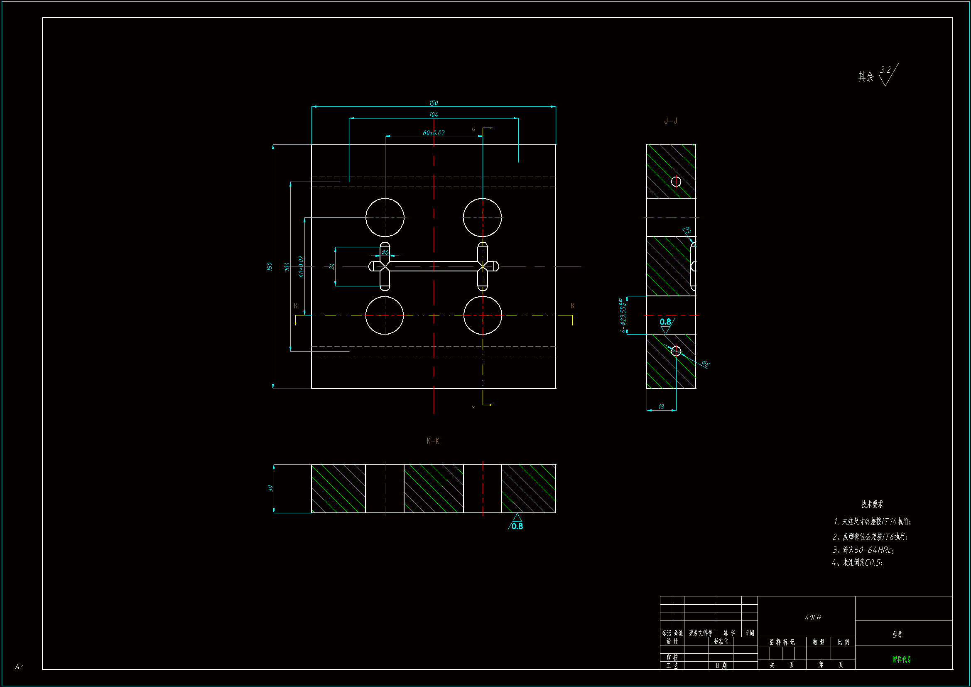The image size is (971, 687).
Task: Click the R3 radius annotation in J-J view
Action: pos(687,231)
